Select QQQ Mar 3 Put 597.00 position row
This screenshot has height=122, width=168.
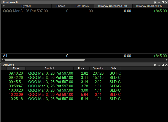tap(84, 11)
